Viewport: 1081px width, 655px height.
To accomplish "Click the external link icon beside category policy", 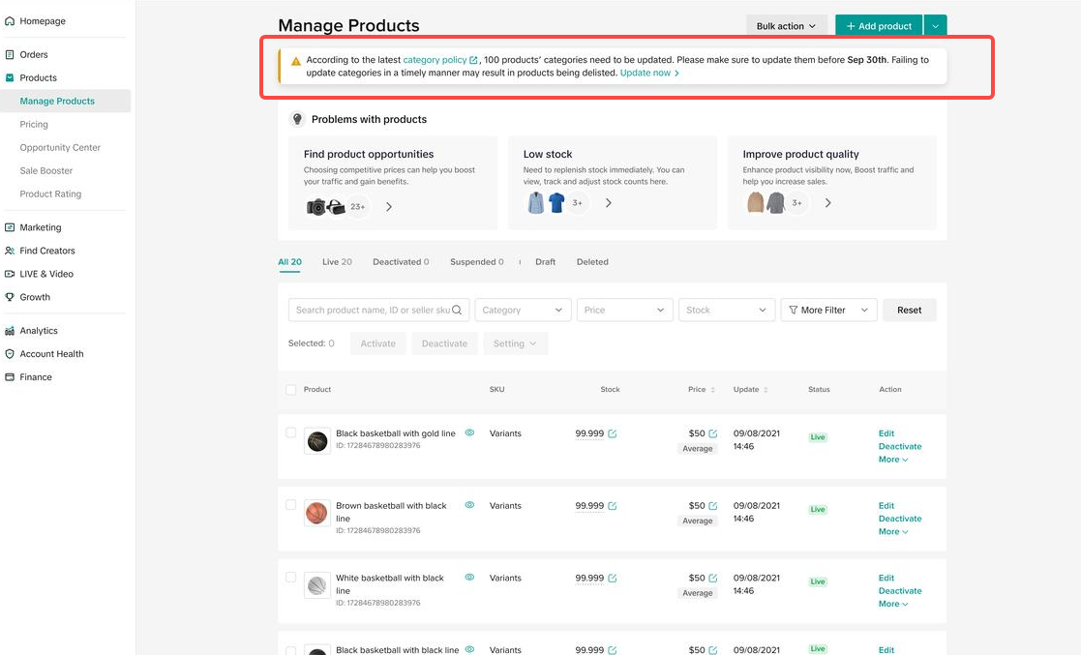I will pyautogui.click(x=474, y=60).
